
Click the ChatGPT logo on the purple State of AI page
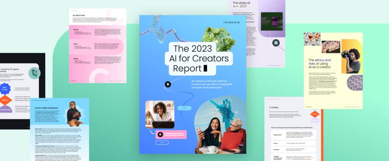click(276, 43)
